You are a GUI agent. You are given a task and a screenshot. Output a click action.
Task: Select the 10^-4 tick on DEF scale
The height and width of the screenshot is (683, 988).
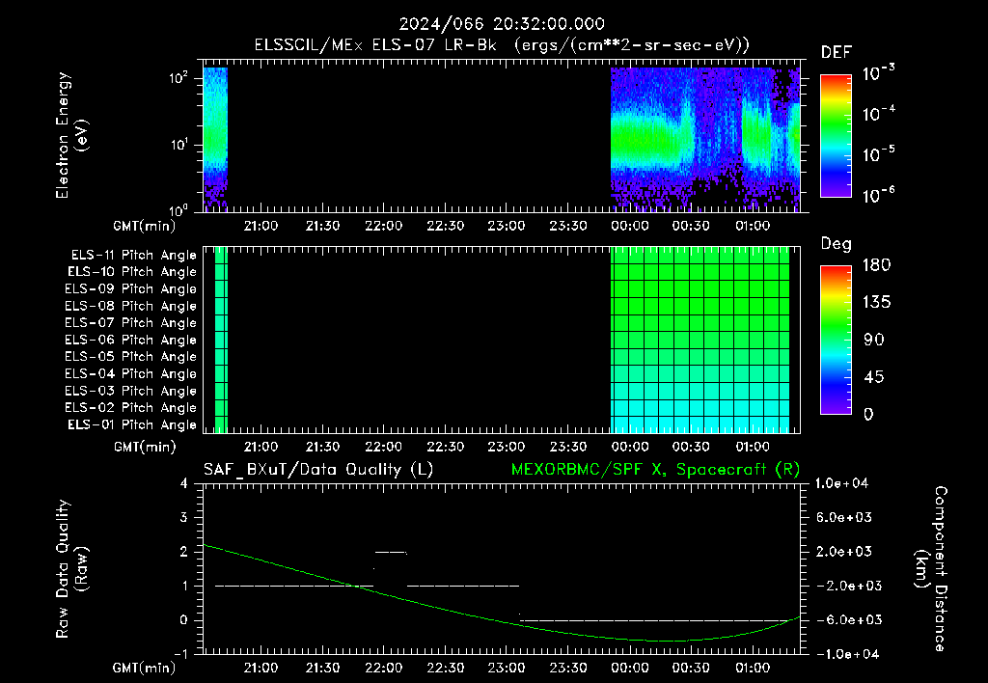pyautogui.click(x=878, y=114)
